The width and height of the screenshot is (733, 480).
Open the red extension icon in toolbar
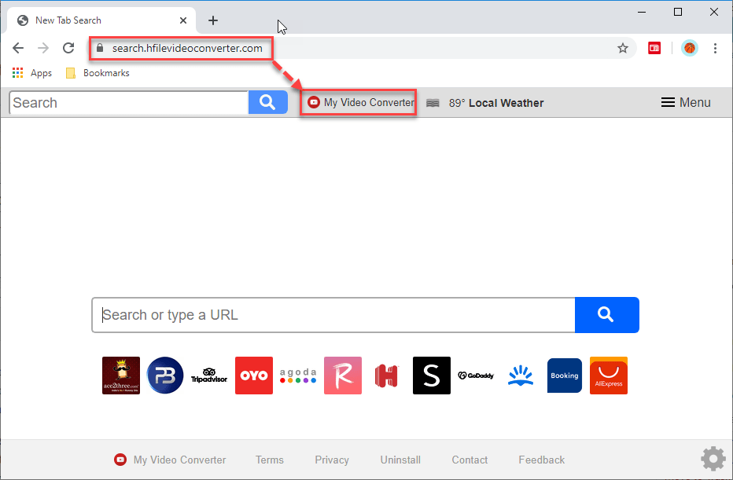[x=654, y=48]
